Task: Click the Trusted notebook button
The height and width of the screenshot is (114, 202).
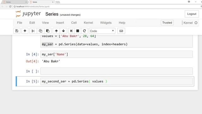Action: [167, 22]
